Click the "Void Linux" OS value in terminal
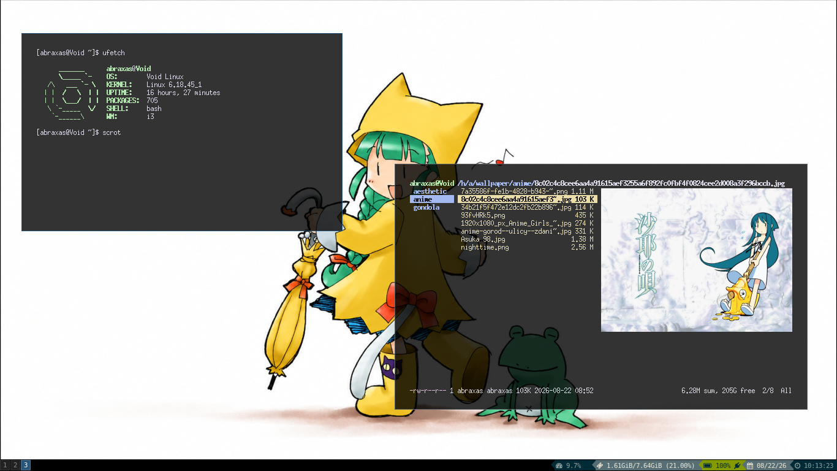 (x=165, y=77)
